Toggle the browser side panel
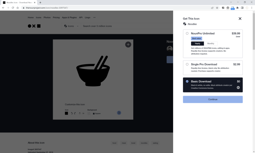The width and height of the screenshot is (255, 153). (242, 8)
